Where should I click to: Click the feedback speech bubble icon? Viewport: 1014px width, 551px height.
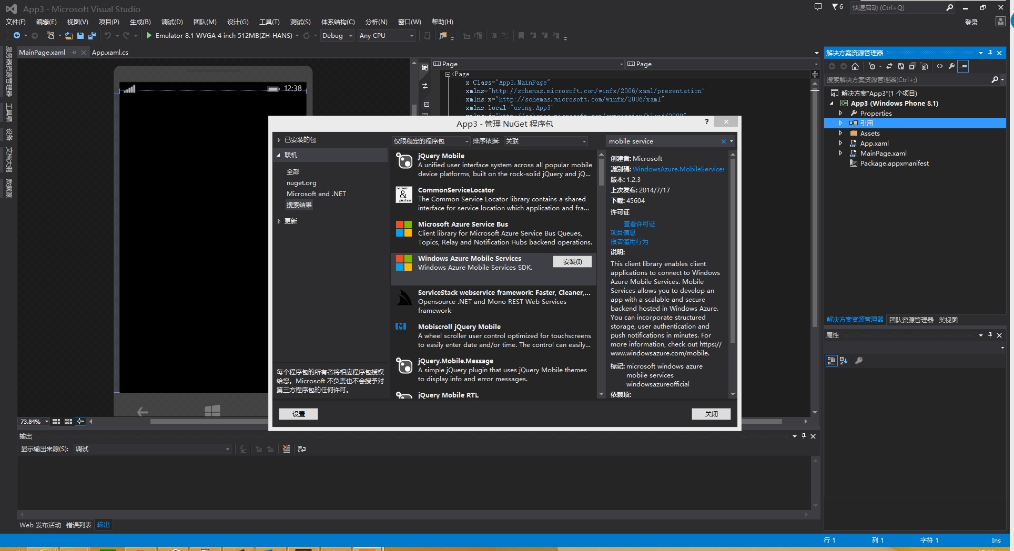(818, 7)
